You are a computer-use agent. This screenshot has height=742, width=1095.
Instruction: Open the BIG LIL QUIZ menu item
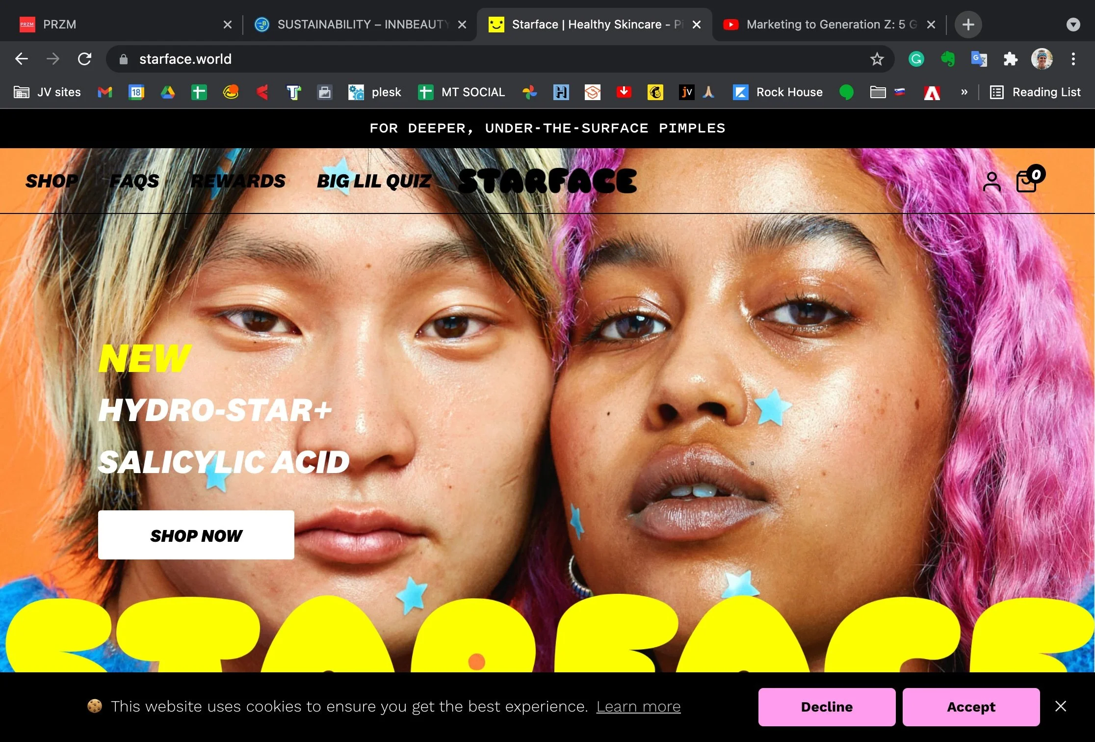374,181
